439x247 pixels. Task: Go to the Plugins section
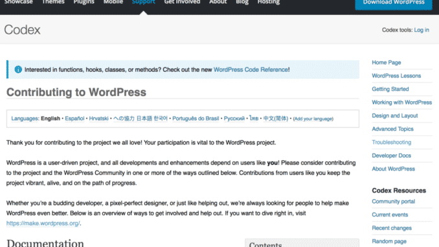[x=84, y=2]
